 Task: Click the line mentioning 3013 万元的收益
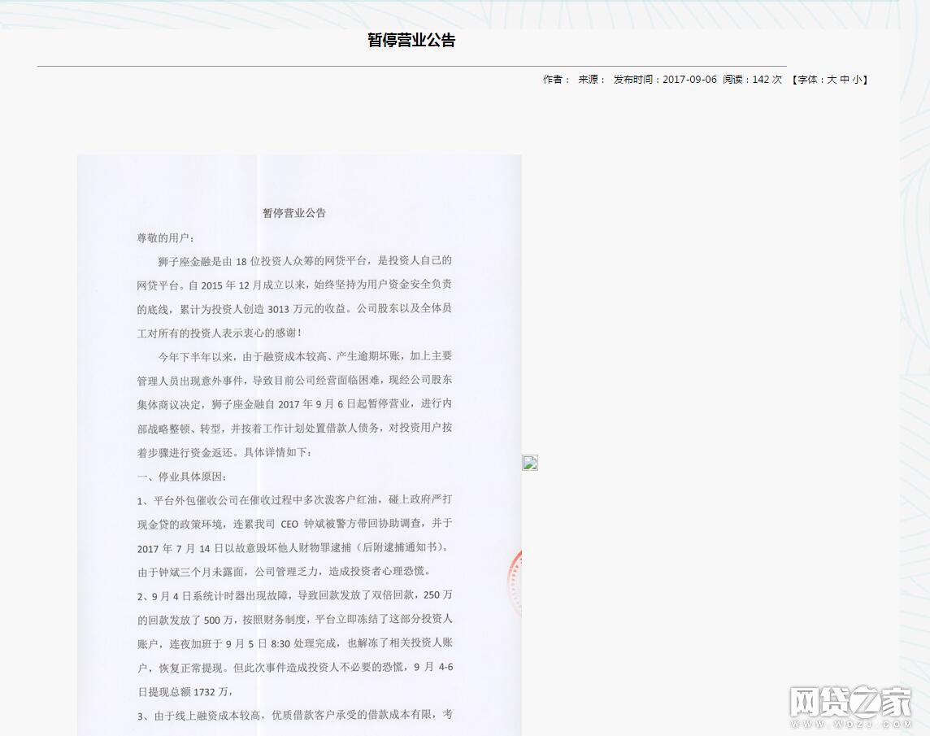coord(294,309)
